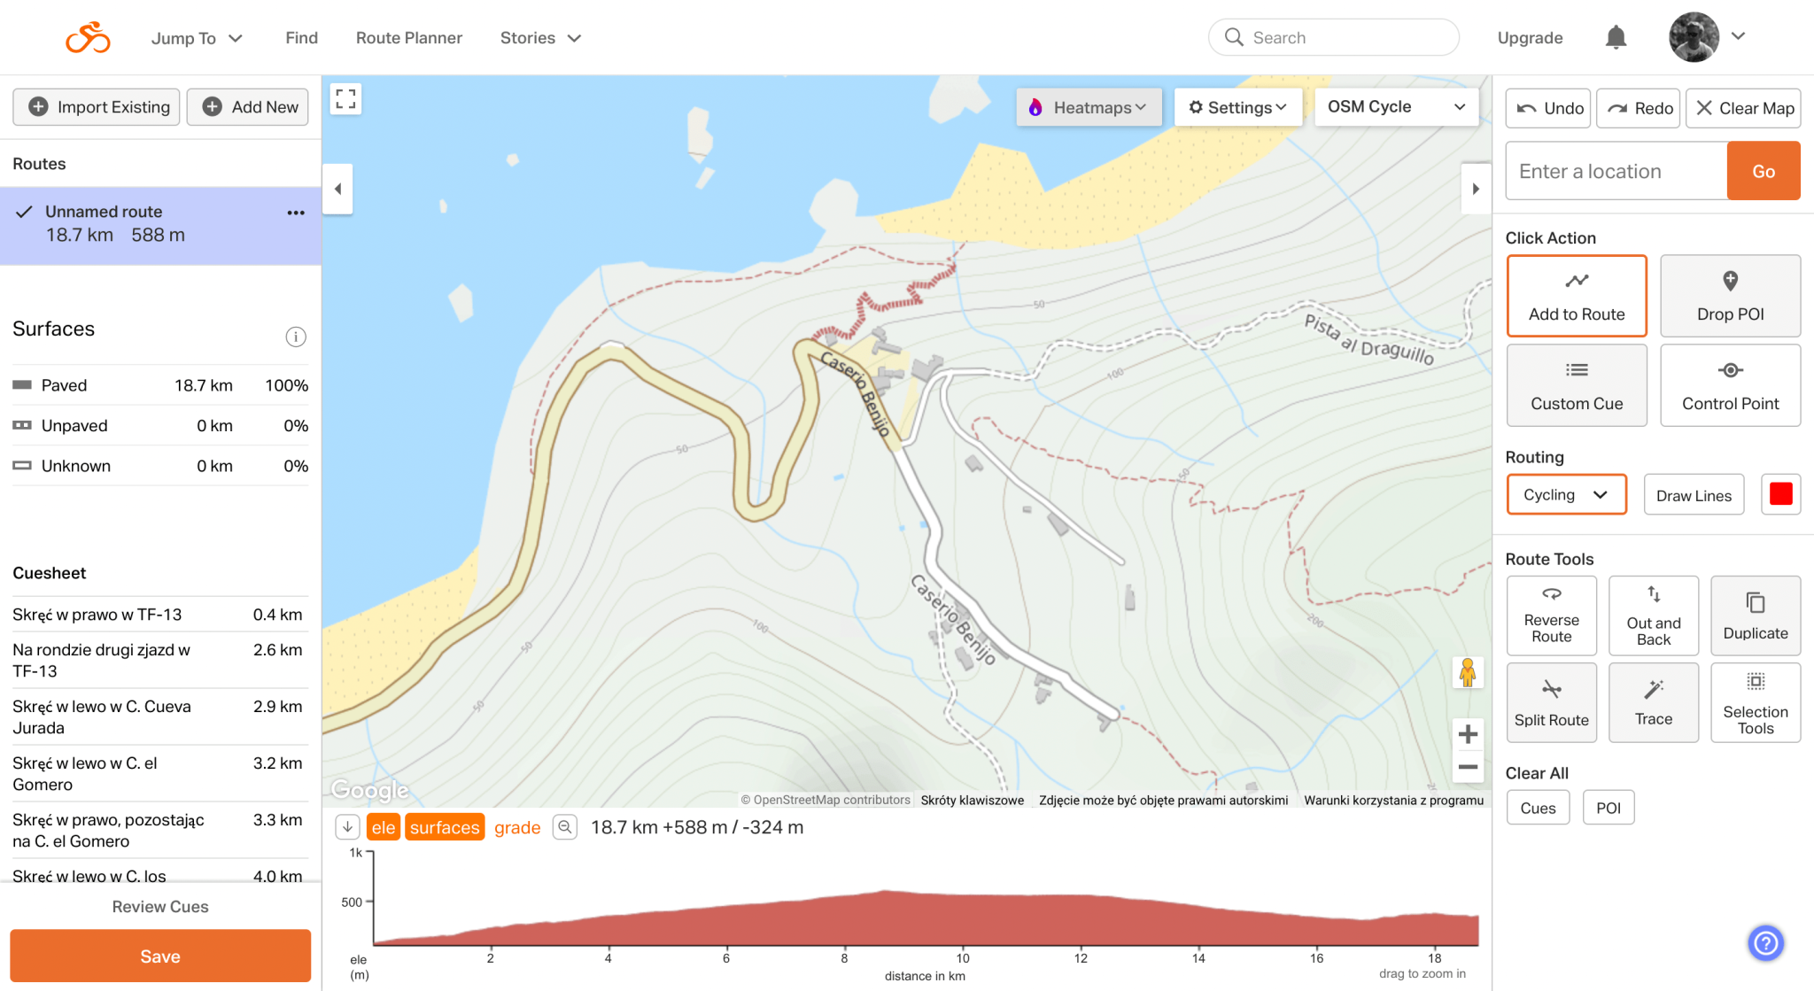Open the Stories menu
Image resolution: width=1814 pixels, height=991 pixels.
[x=539, y=38]
